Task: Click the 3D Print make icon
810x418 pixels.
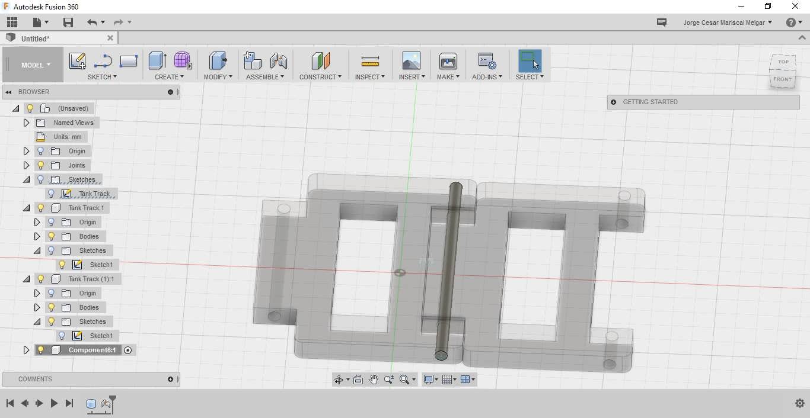Action: coord(448,60)
